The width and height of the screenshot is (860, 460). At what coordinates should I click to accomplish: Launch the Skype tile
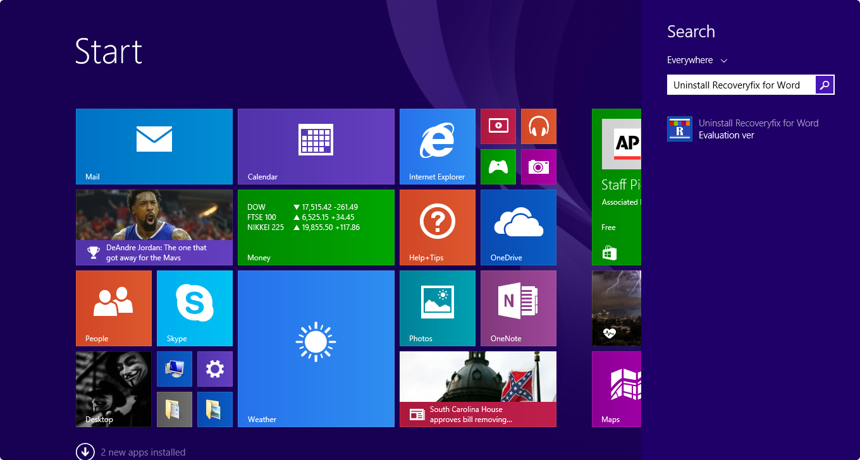(195, 308)
